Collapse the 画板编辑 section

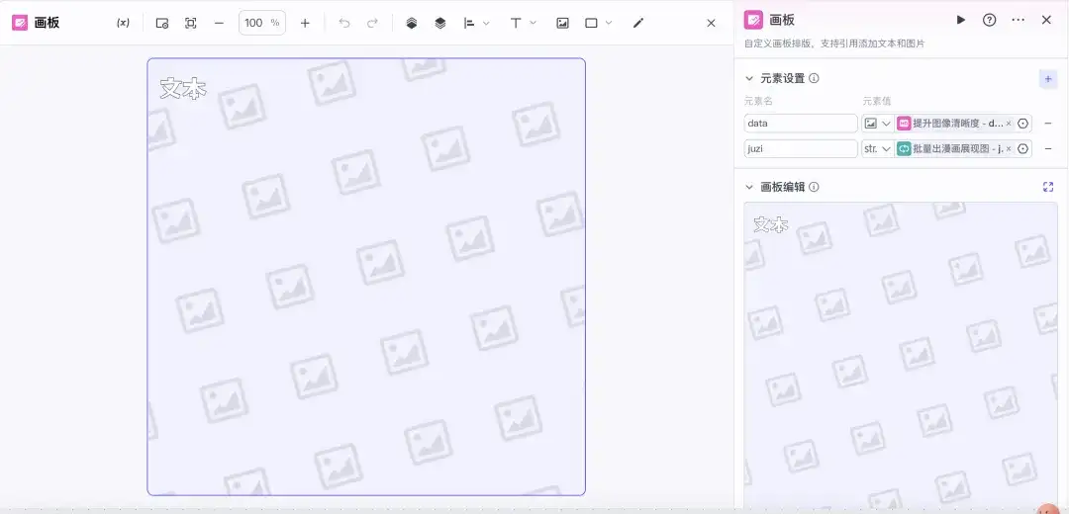(x=749, y=187)
